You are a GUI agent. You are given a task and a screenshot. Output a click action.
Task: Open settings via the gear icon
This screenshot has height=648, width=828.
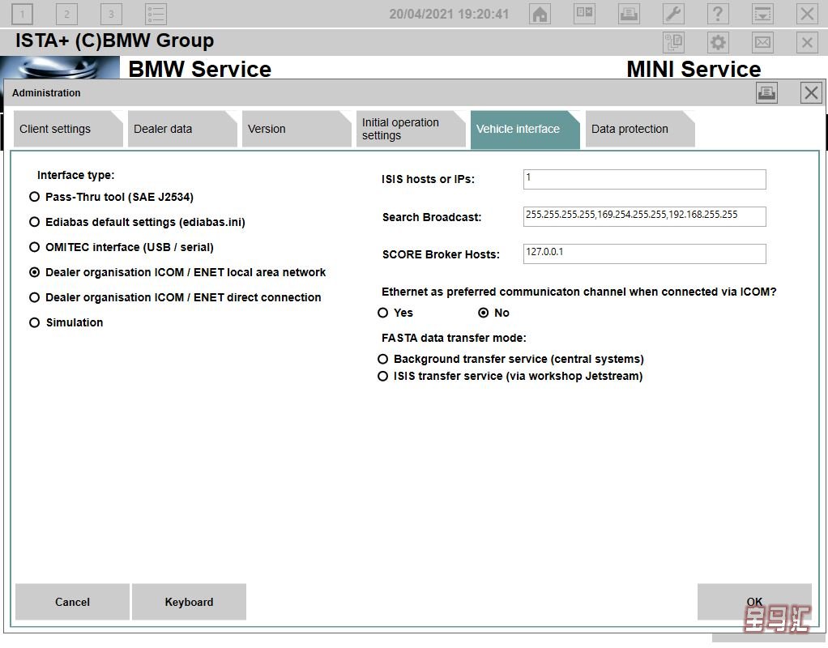coord(718,42)
